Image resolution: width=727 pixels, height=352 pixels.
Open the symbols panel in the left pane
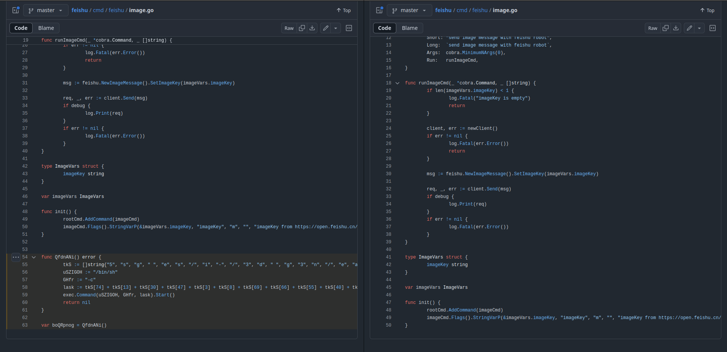(x=349, y=28)
